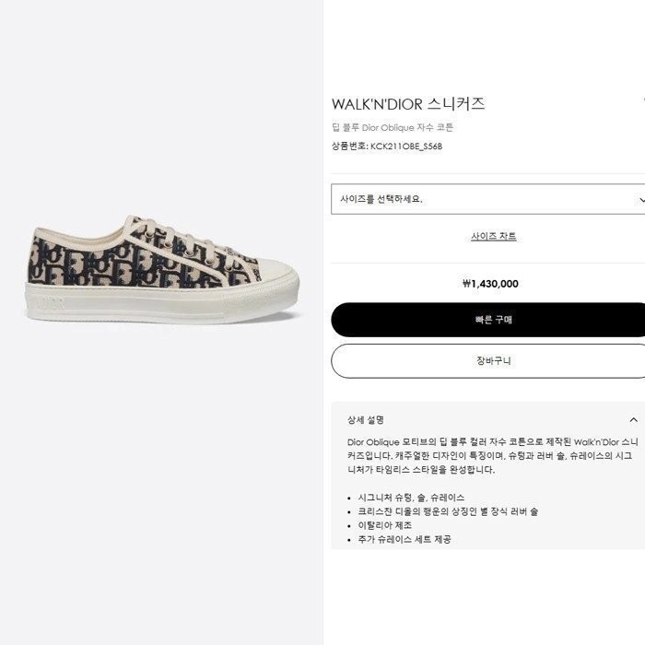Viewport: 645px width, 645px height.
Task: Click the Walk'n'Dior sneaker product image
Action: (163, 269)
